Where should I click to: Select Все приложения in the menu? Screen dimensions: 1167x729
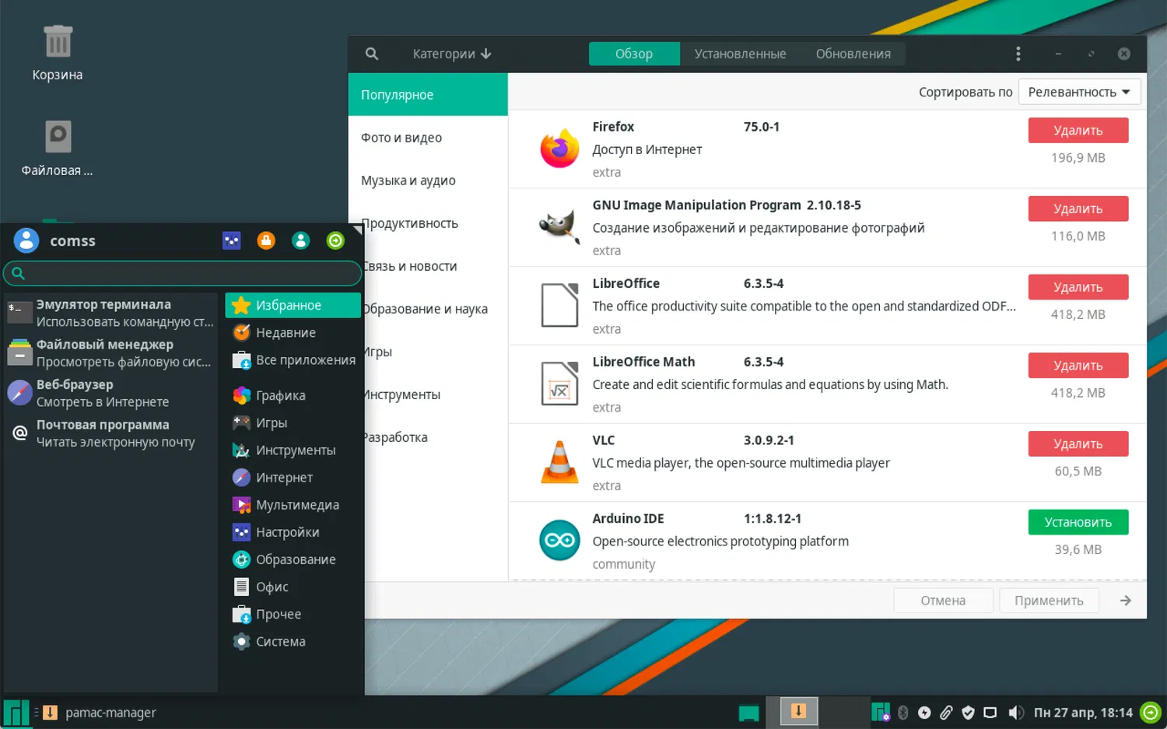pyautogui.click(x=293, y=359)
